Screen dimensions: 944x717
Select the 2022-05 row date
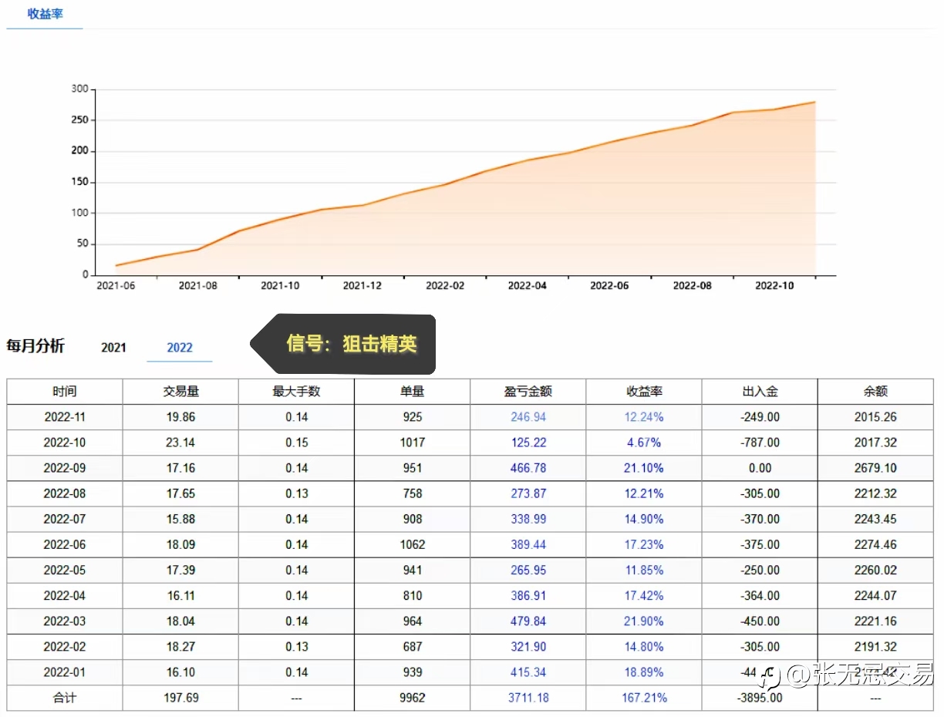[65, 571]
